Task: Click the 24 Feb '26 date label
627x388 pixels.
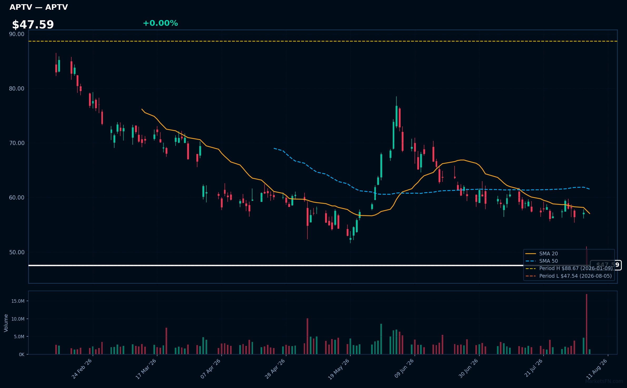Action: click(x=82, y=369)
